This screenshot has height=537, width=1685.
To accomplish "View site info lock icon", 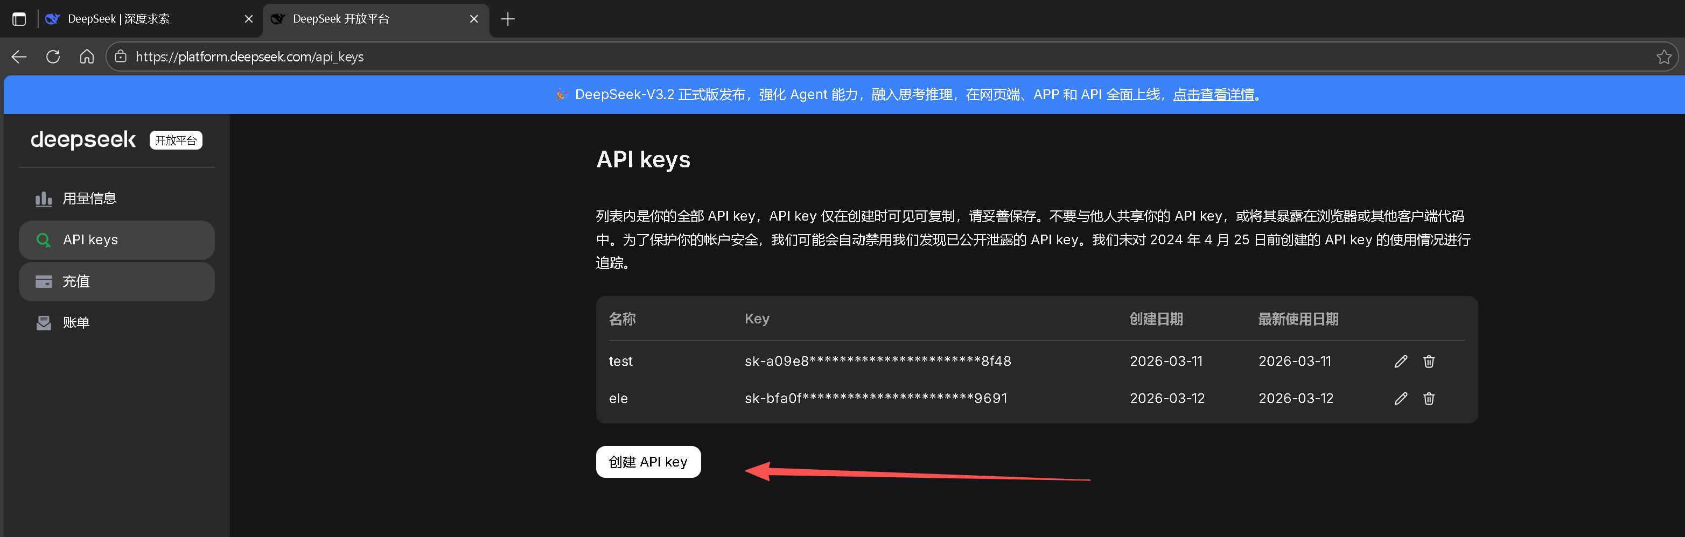I will coord(121,57).
